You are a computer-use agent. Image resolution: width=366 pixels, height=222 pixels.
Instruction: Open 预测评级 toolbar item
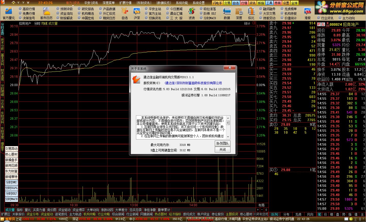pos(65,9)
